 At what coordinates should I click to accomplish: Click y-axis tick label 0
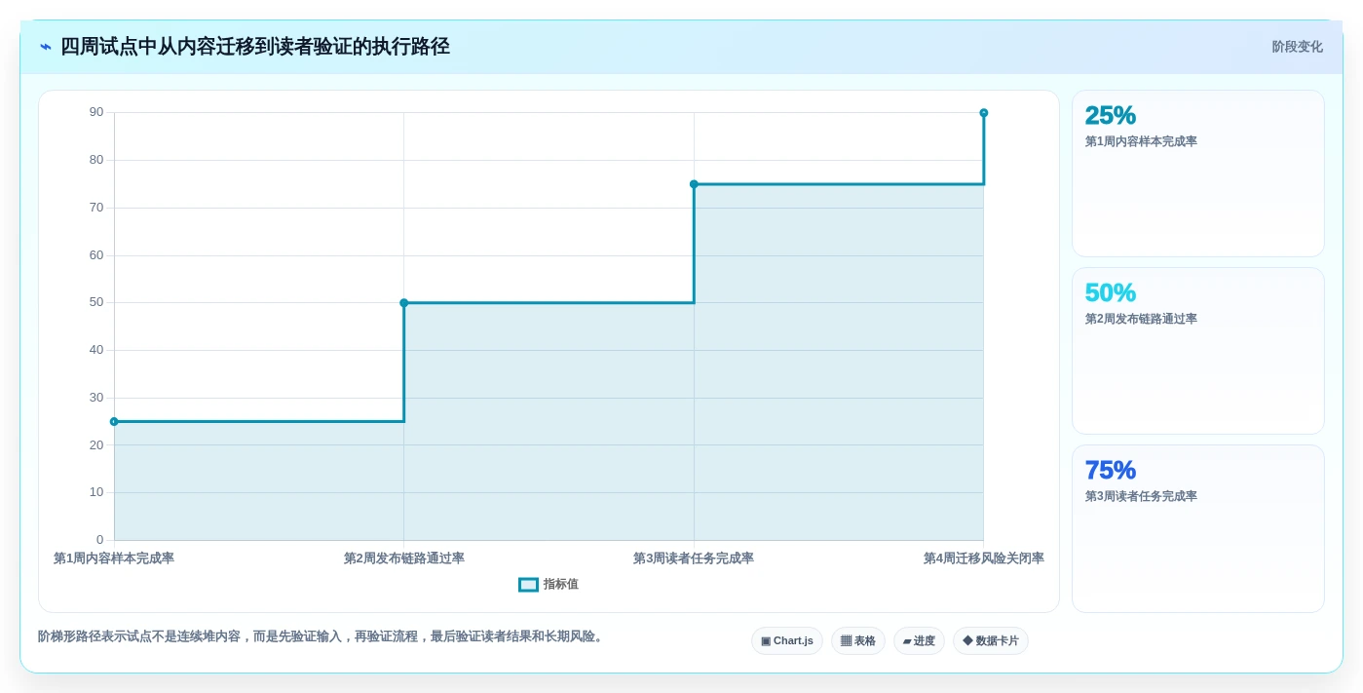[x=99, y=540]
